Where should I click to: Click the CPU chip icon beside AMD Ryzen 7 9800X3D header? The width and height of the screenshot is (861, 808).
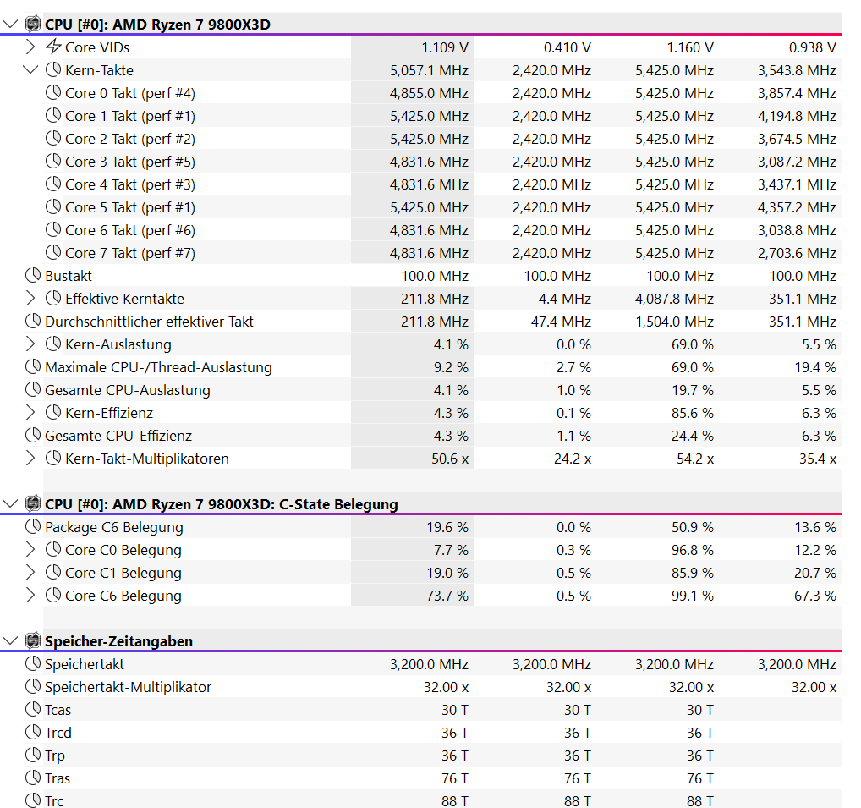point(33,24)
